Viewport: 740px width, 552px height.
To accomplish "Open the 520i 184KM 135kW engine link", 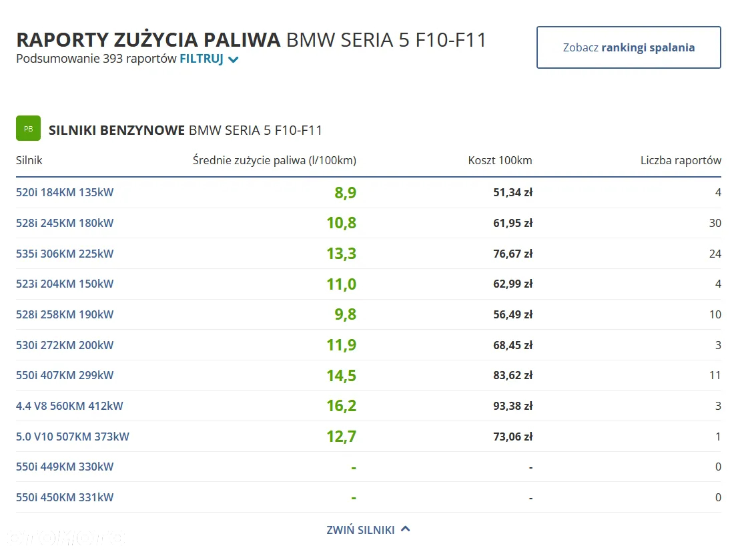I will [x=65, y=193].
